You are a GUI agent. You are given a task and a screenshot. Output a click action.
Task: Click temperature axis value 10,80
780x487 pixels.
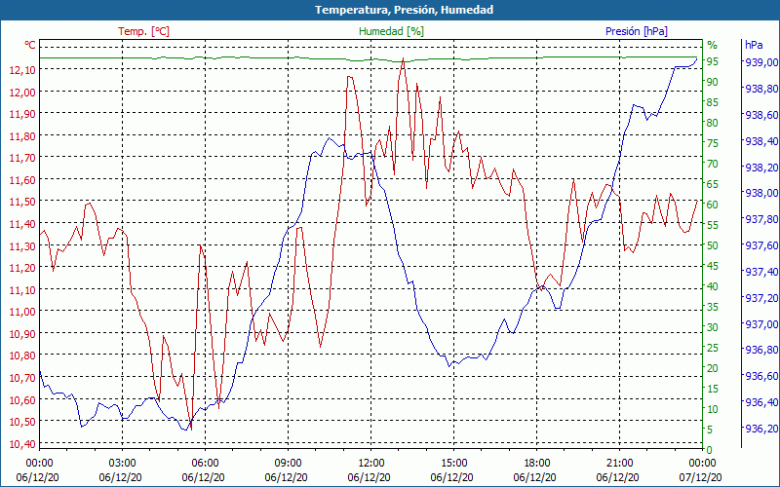[22, 356]
